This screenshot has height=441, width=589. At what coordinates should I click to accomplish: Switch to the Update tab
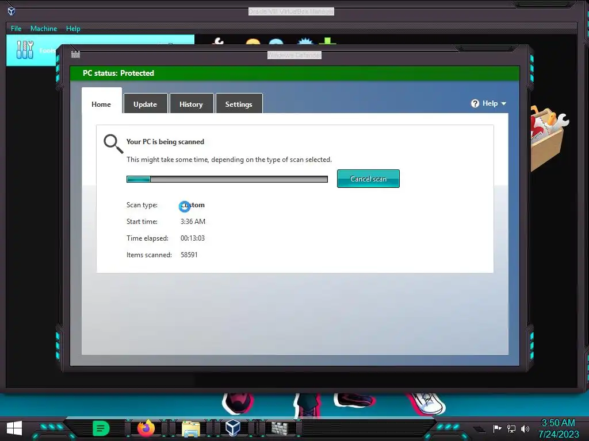(145, 104)
